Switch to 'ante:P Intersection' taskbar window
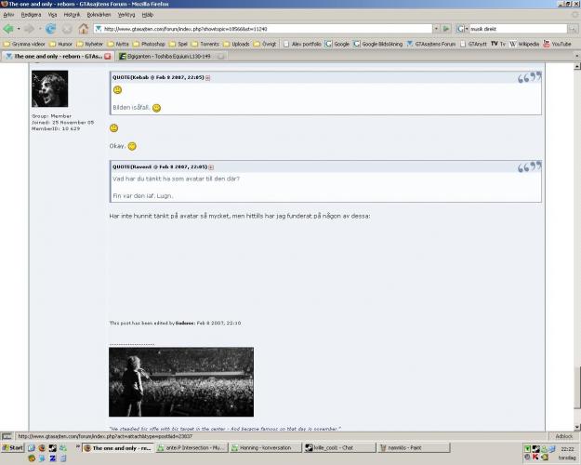The width and height of the screenshot is (581, 465). click(x=191, y=448)
